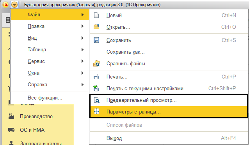Open the Справка menu item
The width and height of the screenshot is (249, 145).
tap(50, 85)
